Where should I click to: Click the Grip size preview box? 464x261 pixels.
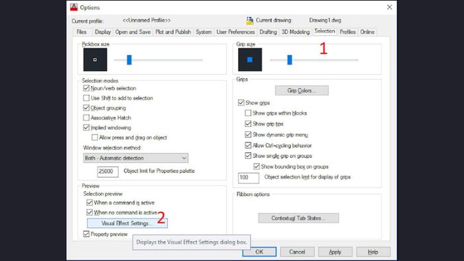coord(250,60)
